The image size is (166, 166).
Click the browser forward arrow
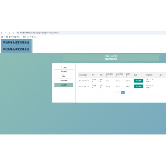[5, 33]
